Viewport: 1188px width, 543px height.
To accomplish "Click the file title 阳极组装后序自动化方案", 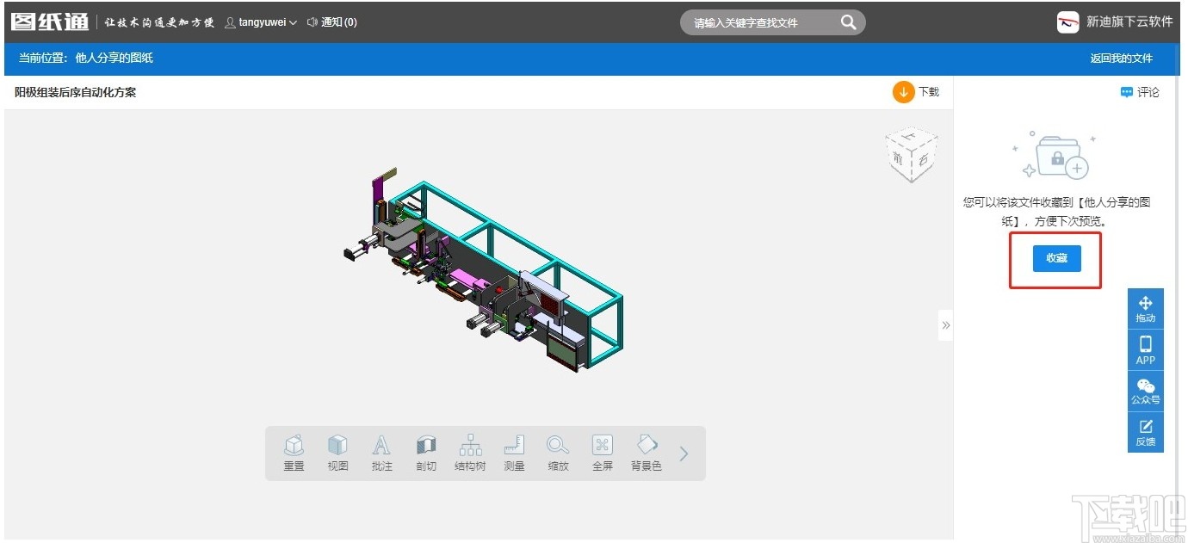I will (x=75, y=92).
